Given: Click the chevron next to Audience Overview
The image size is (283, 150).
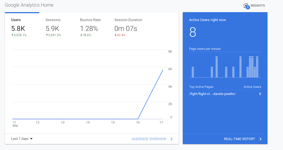Looking at the screenshot, I should pos(171,139).
